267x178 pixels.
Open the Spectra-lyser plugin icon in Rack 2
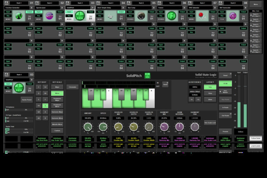[x=50, y=16]
